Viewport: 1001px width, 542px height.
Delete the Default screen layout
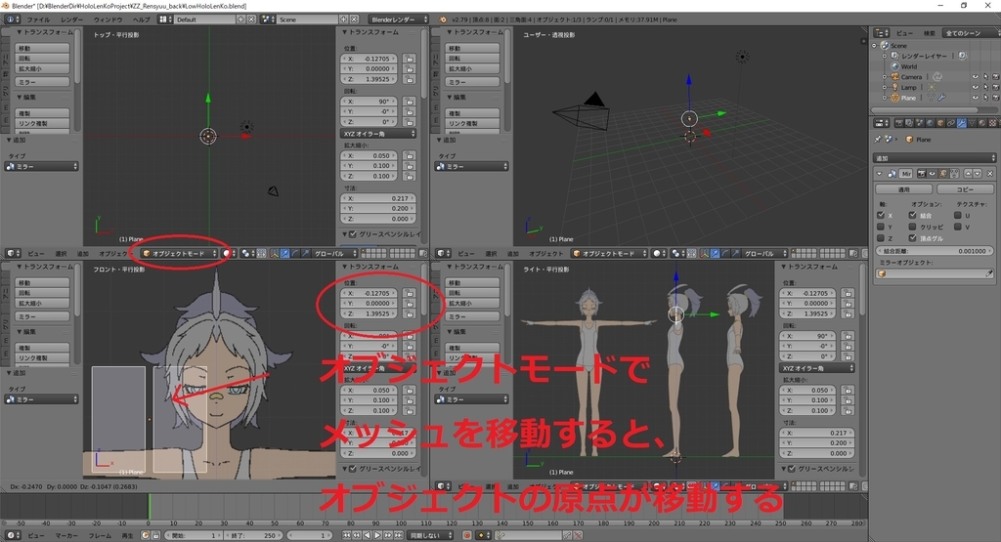251,20
